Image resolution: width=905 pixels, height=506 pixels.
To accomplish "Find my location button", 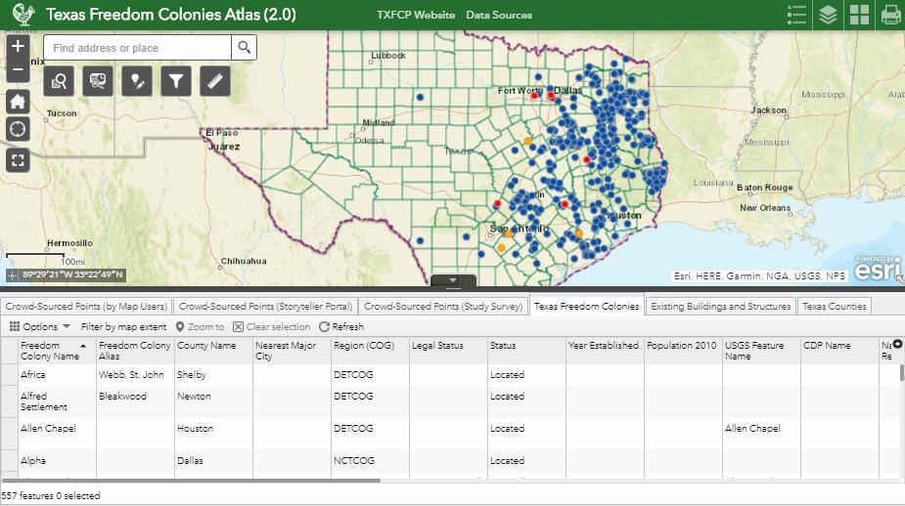I will (18, 129).
